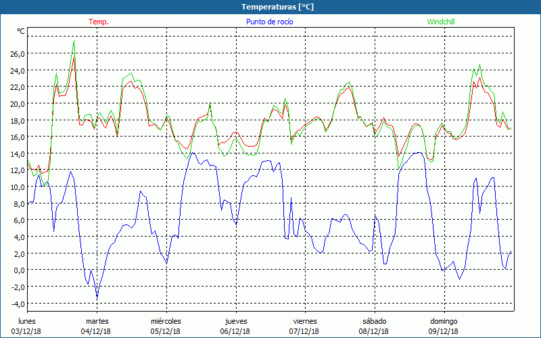Select the green 'Windchill' legend label
This screenshot has height=338, width=541.
[441, 22]
